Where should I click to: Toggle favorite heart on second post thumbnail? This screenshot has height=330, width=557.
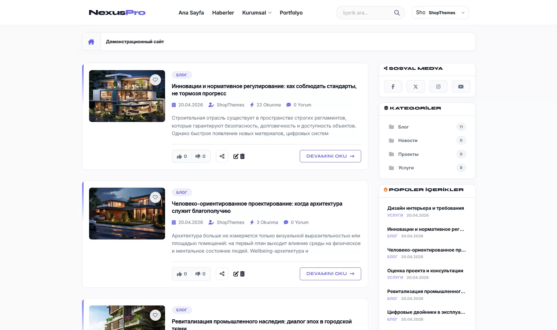155,197
